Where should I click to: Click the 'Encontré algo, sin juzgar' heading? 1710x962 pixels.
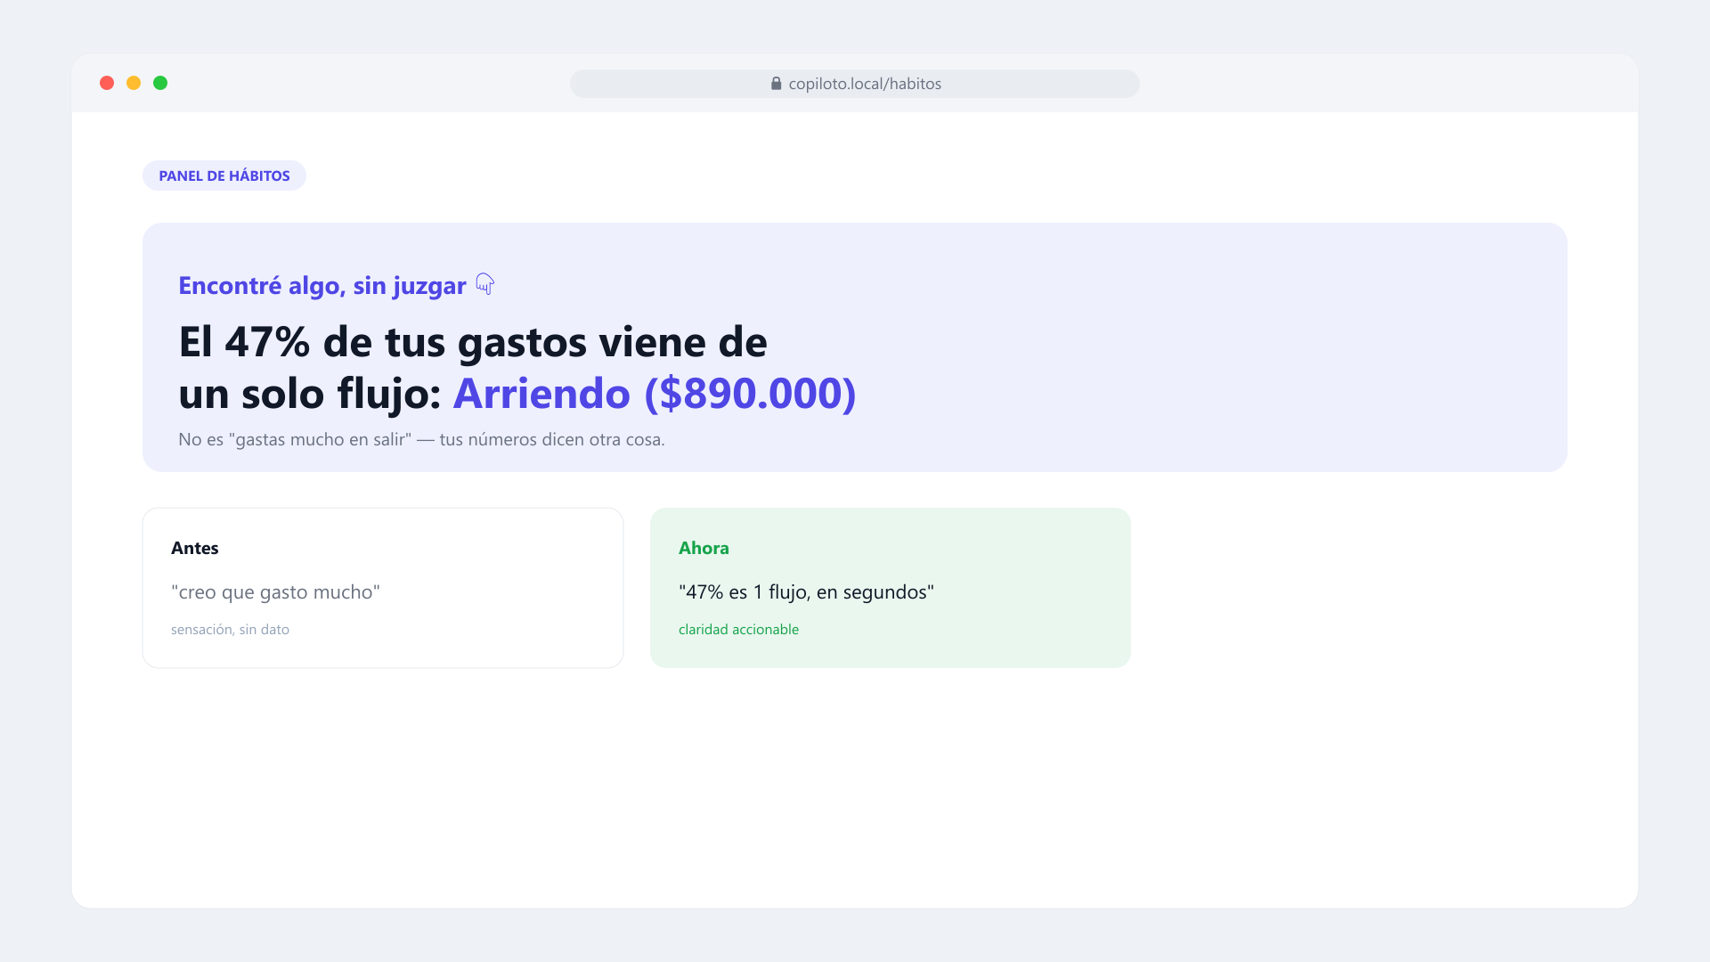[322, 285]
